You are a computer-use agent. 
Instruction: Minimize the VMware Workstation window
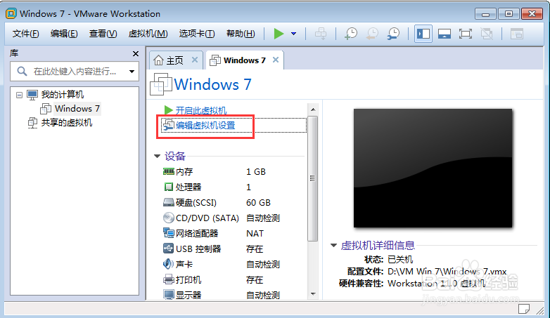[x=485, y=14]
